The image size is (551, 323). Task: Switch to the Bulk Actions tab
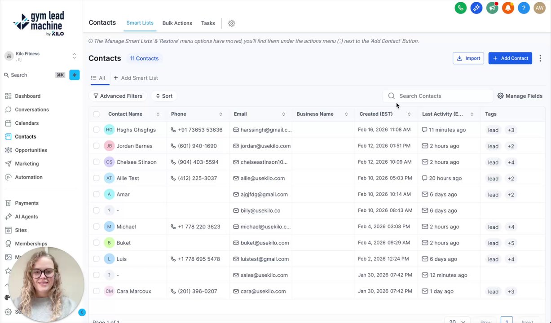[x=177, y=23]
